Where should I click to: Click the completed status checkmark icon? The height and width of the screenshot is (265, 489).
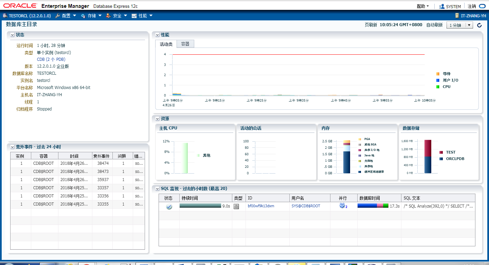click(169, 207)
